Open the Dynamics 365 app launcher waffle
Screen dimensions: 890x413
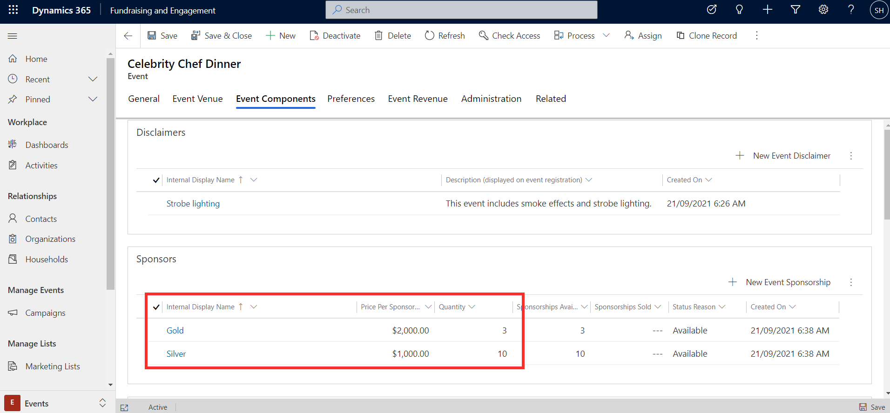pos(13,10)
